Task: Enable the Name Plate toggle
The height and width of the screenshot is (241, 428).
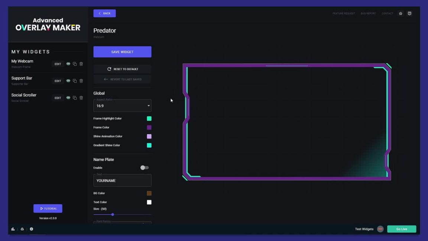Action: click(144, 168)
